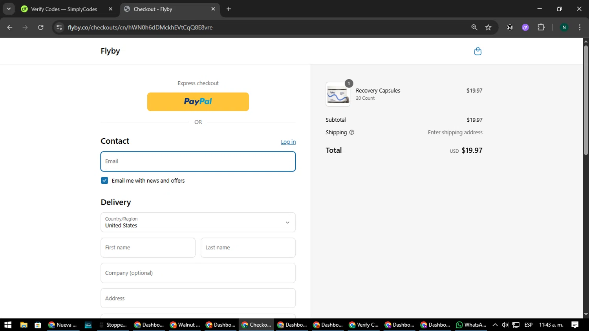Screen dimensions: 589x331
Task: Open File Explorer from the taskbar
Action: (24, 325)
